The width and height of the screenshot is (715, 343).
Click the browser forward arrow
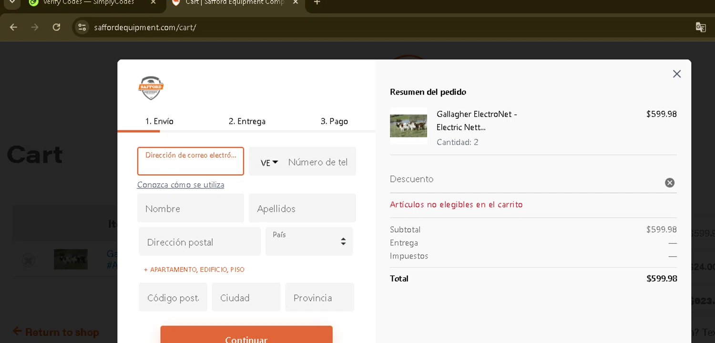pyautogui.click(x=35, y=27)
